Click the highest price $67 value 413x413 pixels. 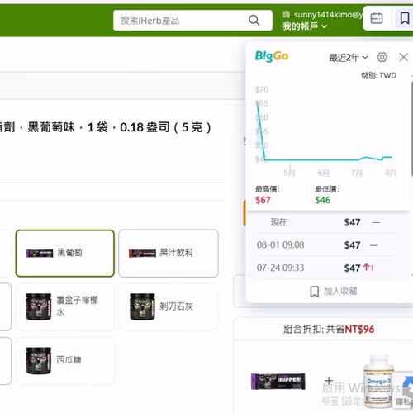(263, 200)
